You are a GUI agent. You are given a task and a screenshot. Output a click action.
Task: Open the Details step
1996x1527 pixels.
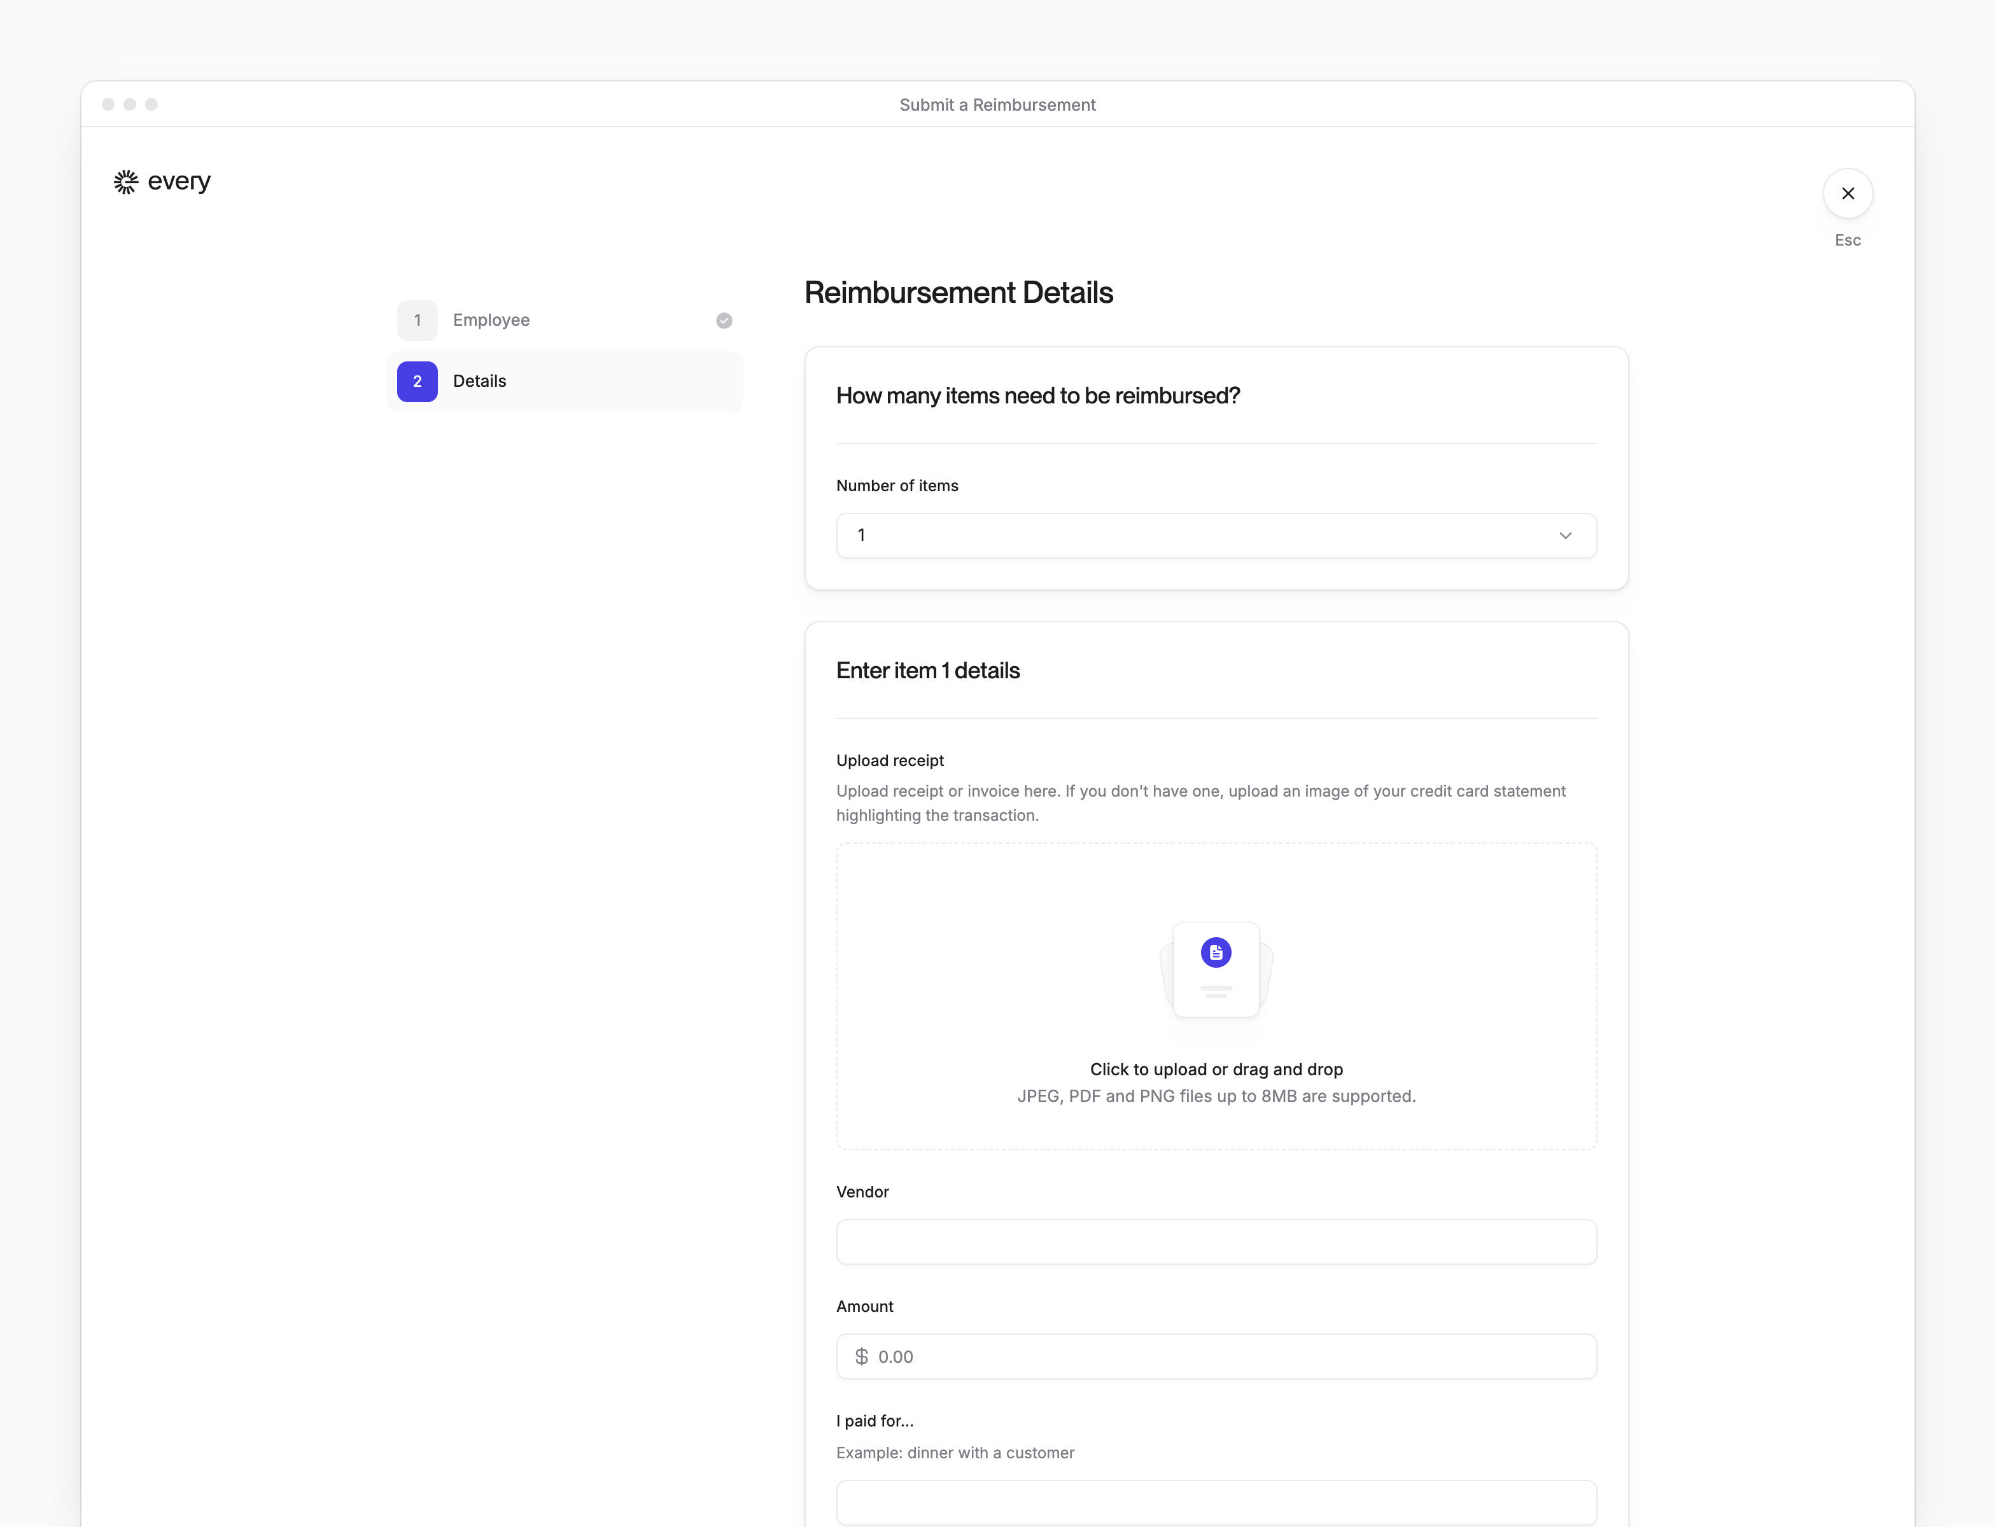[565, 382]
